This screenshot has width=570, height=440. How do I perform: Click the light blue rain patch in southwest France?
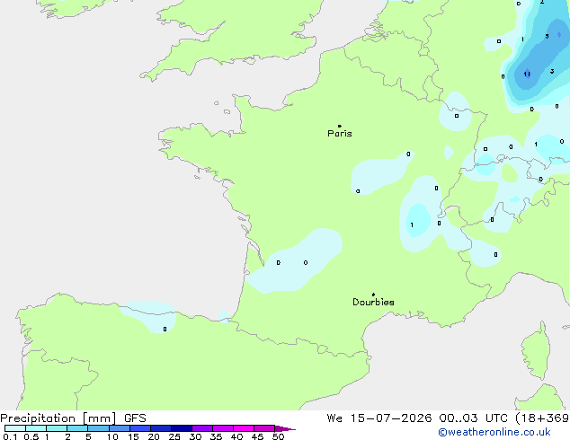coord(295,261)
